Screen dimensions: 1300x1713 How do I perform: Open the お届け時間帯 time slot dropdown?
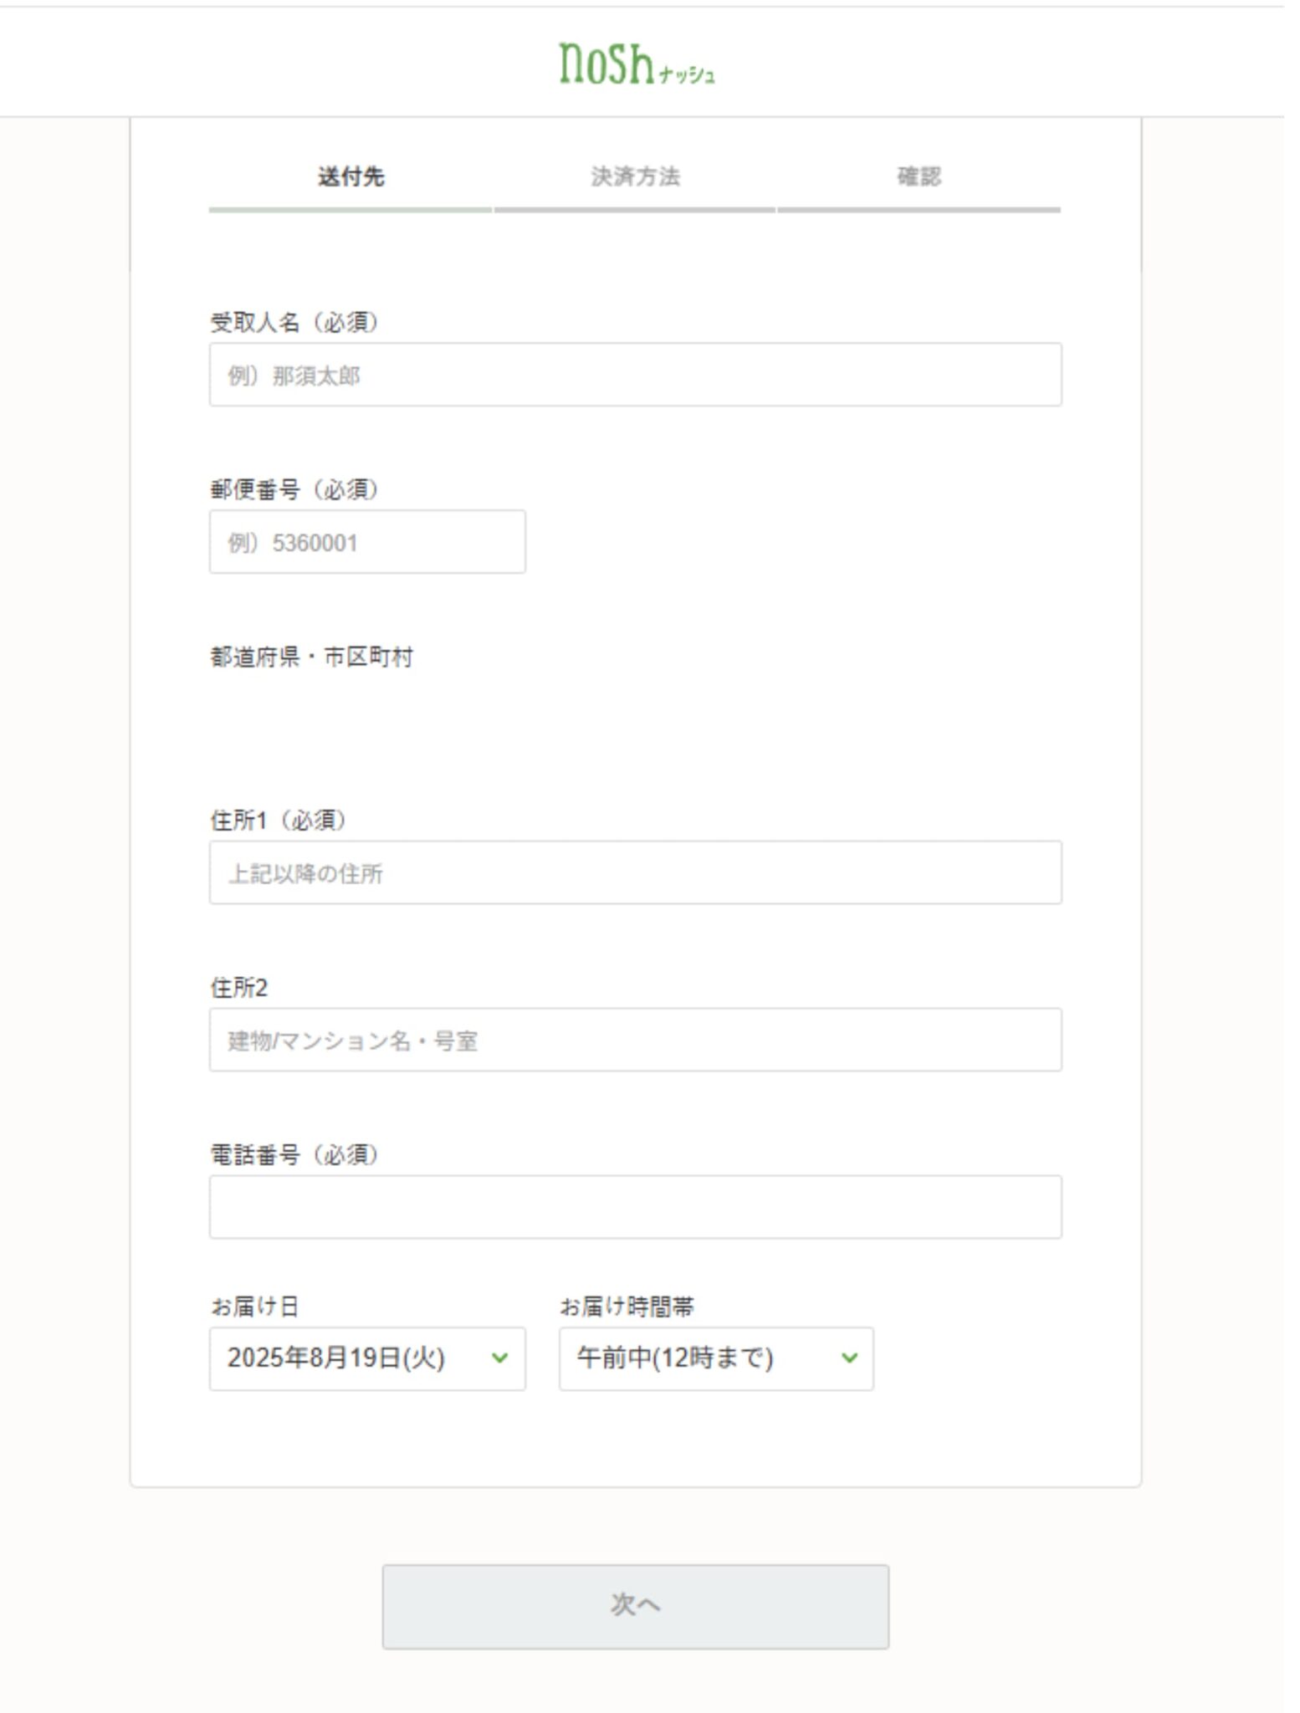(715, 1358)
